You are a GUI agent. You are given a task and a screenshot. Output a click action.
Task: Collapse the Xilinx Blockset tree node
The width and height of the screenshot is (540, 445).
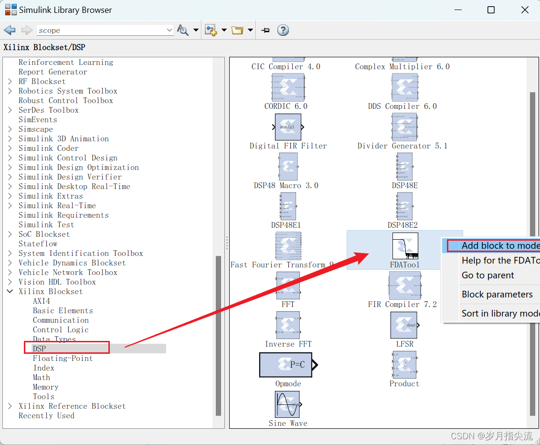10,291
